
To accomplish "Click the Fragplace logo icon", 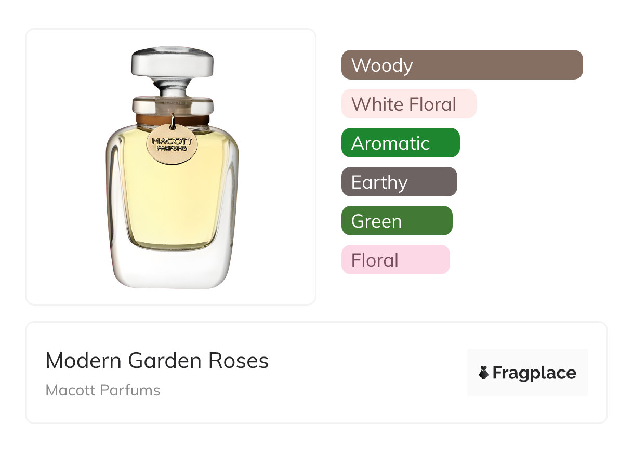I will (x=484, y=373).
